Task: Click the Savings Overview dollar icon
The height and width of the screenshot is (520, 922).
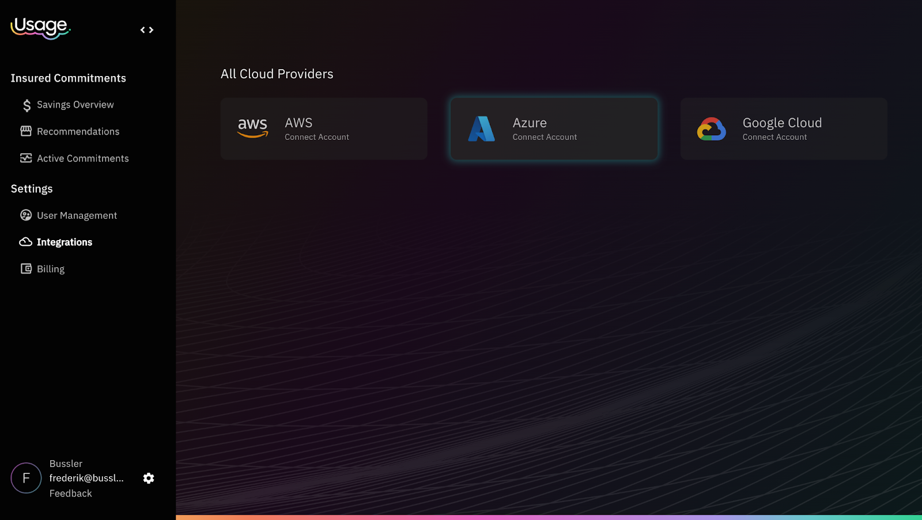Action: (27, 105)
